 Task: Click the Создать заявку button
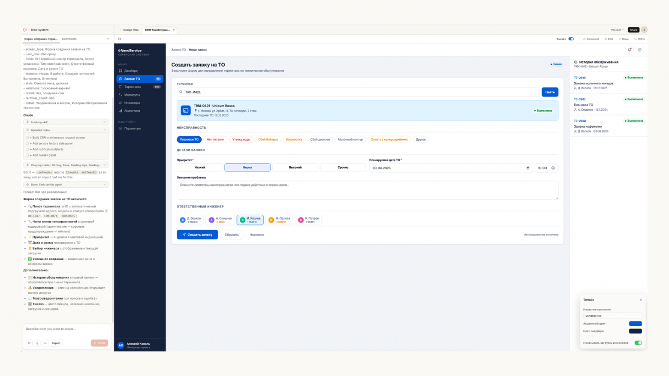coord(197,235)
